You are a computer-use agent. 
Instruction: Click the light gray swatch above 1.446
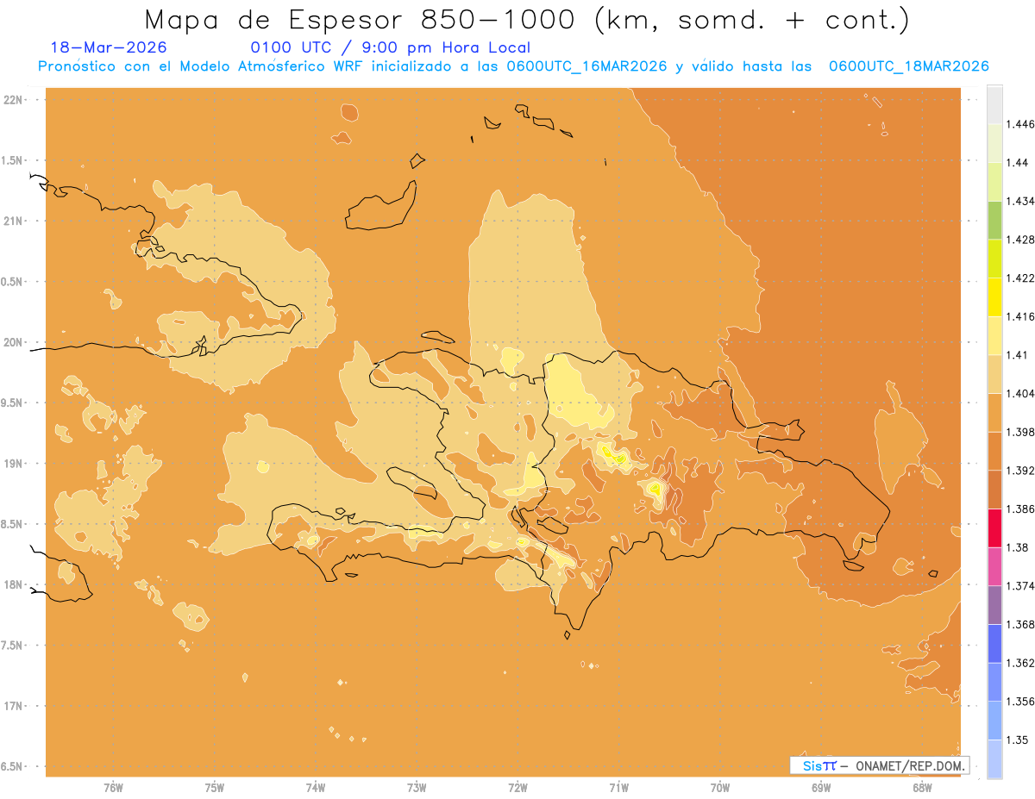point(994,104)
